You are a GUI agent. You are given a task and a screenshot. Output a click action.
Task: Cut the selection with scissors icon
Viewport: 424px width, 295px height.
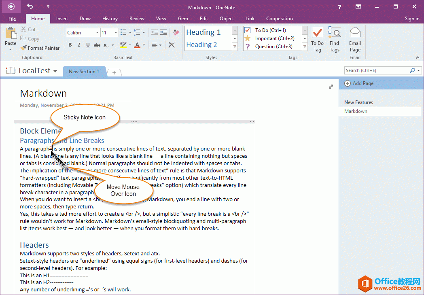point(28,29)
